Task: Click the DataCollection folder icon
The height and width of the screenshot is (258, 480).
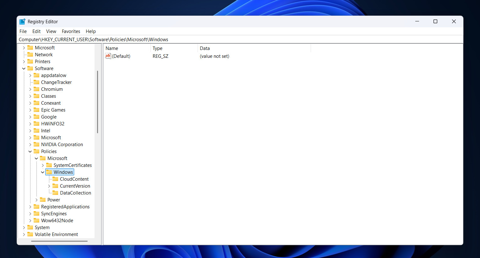Action: click(x=55, y=193)
